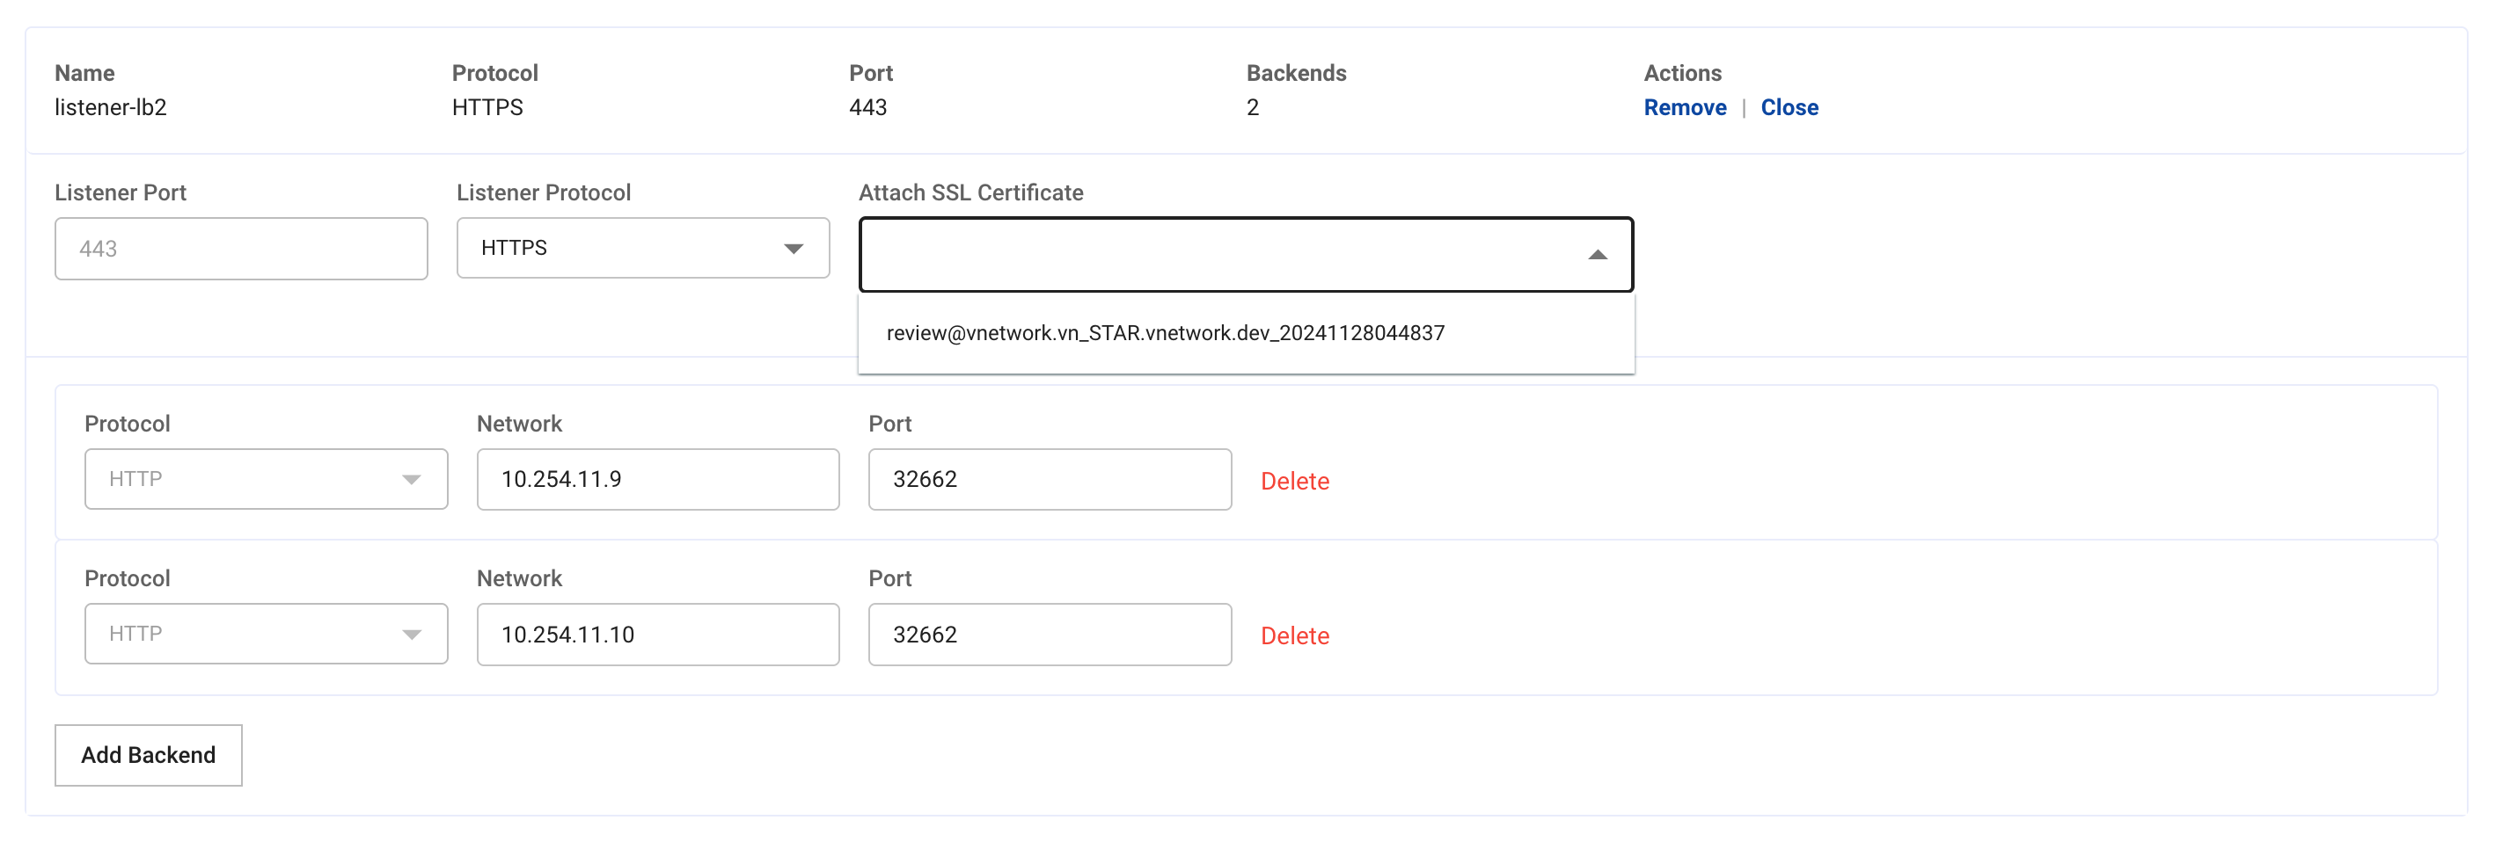Screen dimensions: 2495x842
Task: Click the Backends count value 2
Action: (1253, 107)
